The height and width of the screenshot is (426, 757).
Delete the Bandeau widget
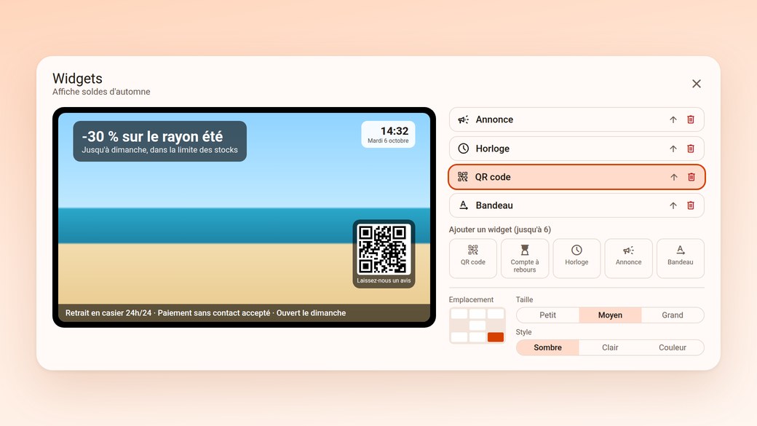click(691, 206)
